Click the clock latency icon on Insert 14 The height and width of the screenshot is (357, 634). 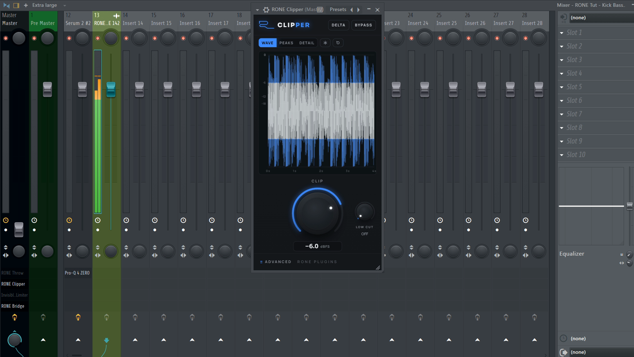126,220
